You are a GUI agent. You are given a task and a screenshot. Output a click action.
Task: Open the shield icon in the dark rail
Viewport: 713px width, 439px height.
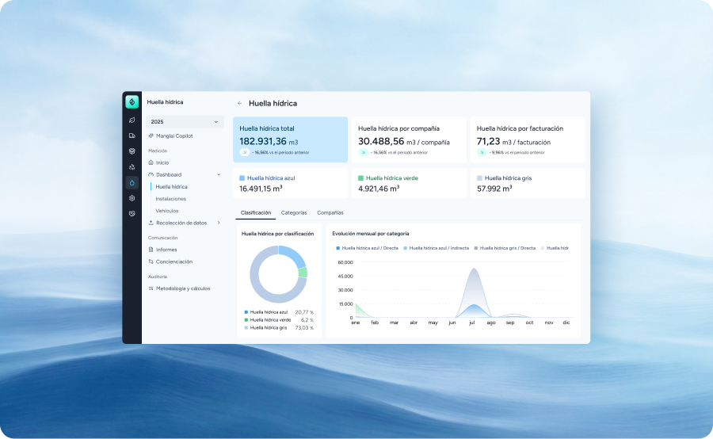click(x=132, y=213)
